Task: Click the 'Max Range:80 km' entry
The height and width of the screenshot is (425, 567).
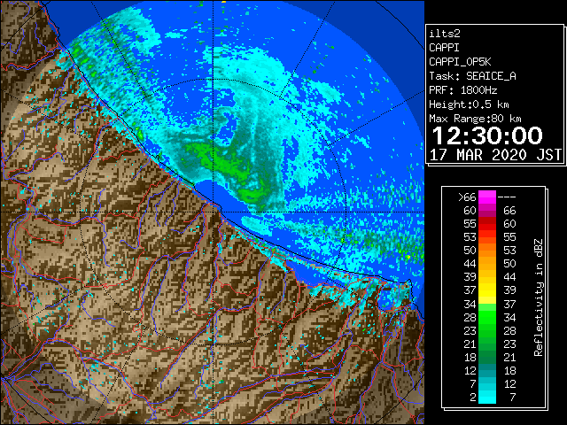Action: pyautogui.click(x=475, y=119)
